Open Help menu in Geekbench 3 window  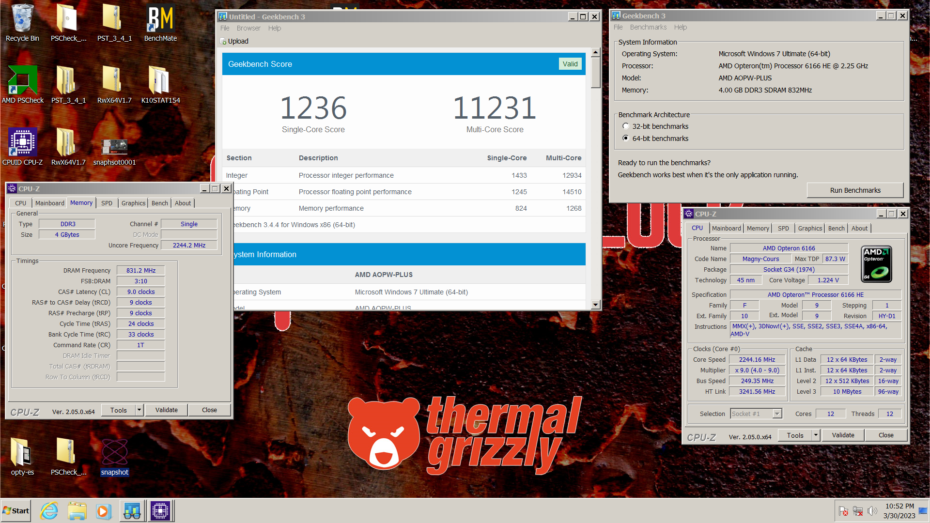(x=681, y=27)
